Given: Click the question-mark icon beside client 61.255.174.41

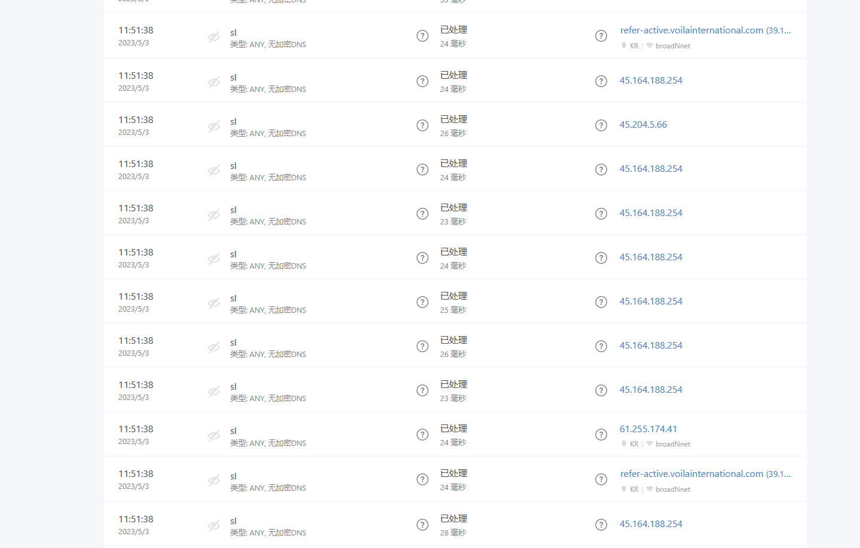Looking at the screenshot, I should pyautogui.click(x=601, y=435).
